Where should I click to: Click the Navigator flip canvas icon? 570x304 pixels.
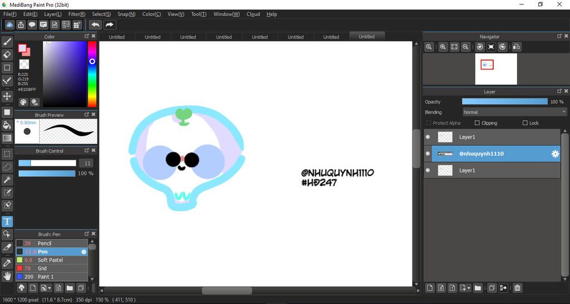pyautogui.click(x=516, y=47)
